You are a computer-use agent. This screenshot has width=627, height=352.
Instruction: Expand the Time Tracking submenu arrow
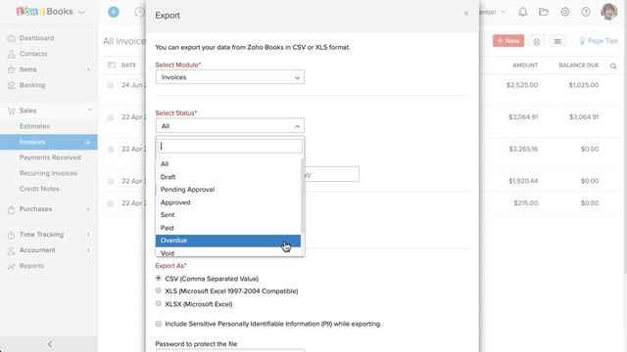point(88,235)
